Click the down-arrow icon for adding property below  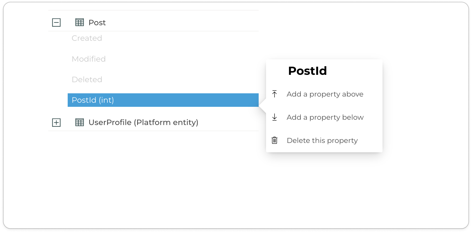coord(275,117)
